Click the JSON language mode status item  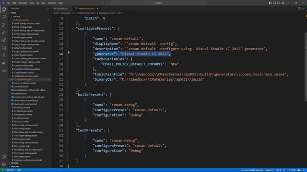pyautogui.click(x=292, y=170)
